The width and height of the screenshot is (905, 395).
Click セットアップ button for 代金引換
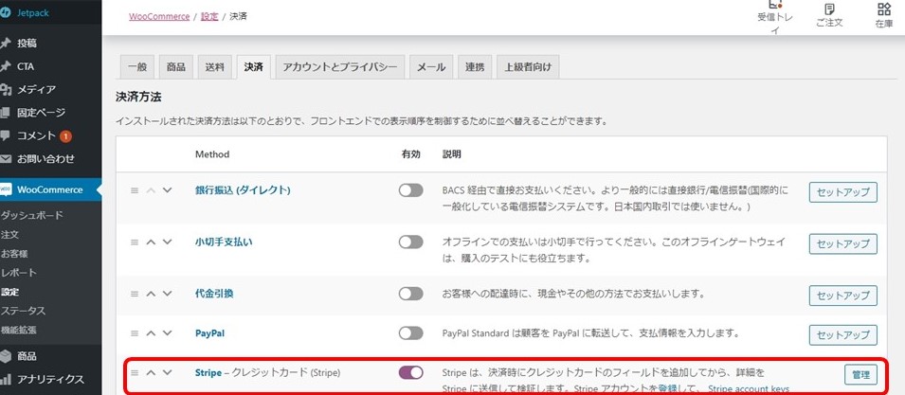click(842, 296)
